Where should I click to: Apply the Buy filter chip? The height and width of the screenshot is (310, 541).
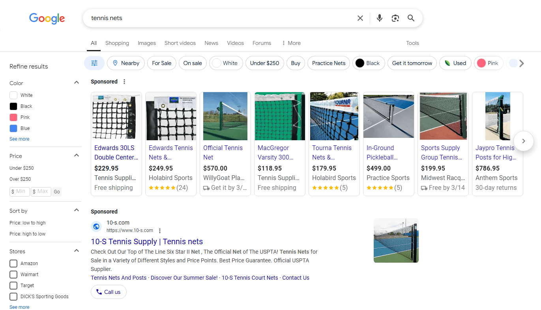296,63
